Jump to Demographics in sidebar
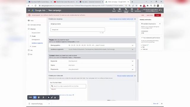Image resolution: width=190 pixels, height=107 pixels. point(36,40)
